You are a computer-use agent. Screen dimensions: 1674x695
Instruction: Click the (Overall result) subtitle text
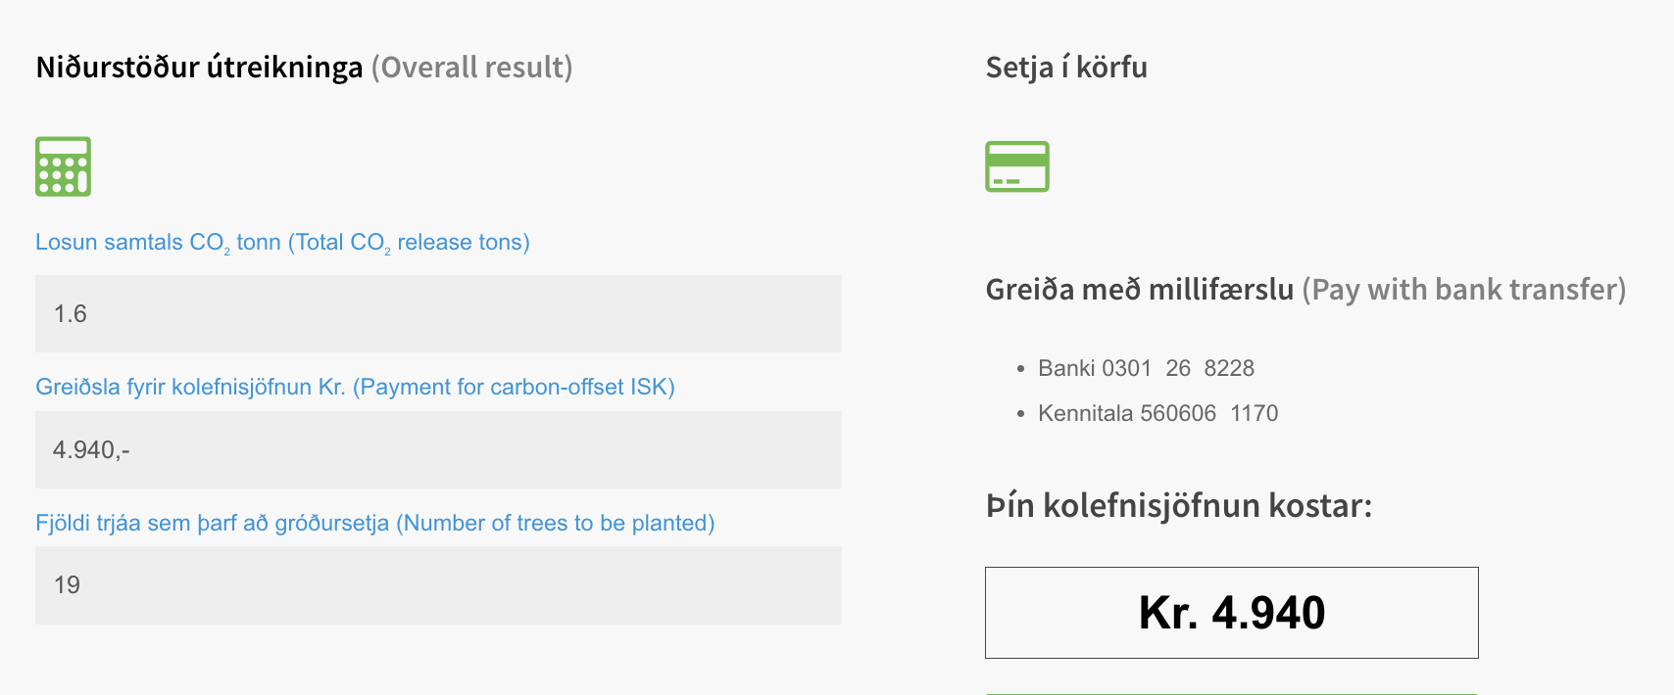pyautogui.click(x=471, y=68)
